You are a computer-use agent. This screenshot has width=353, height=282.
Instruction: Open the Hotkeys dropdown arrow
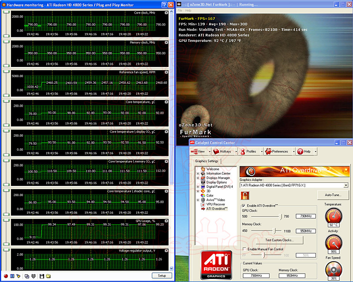236,152
